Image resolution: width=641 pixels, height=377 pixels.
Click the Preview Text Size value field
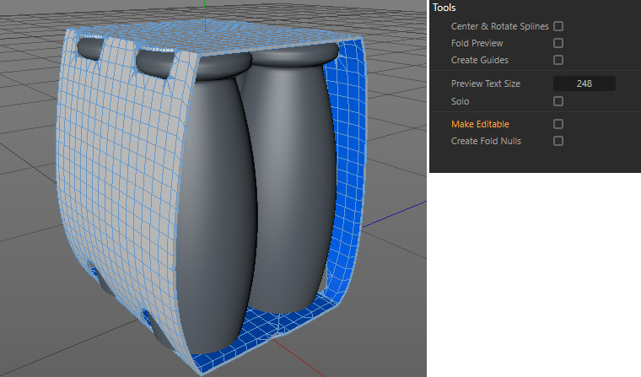coord(584,83)
